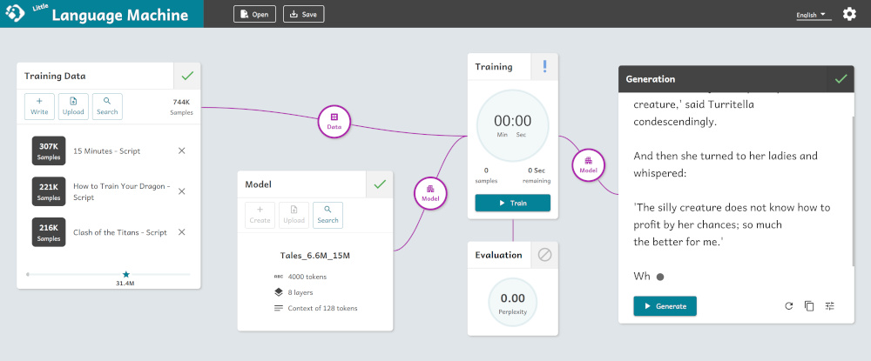Click the regenerate refresh icon in Generation
Screen dimensions: 871x361
coord(788,306)
